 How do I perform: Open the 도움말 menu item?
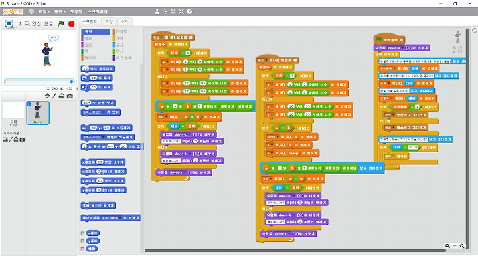pos(76,11)
